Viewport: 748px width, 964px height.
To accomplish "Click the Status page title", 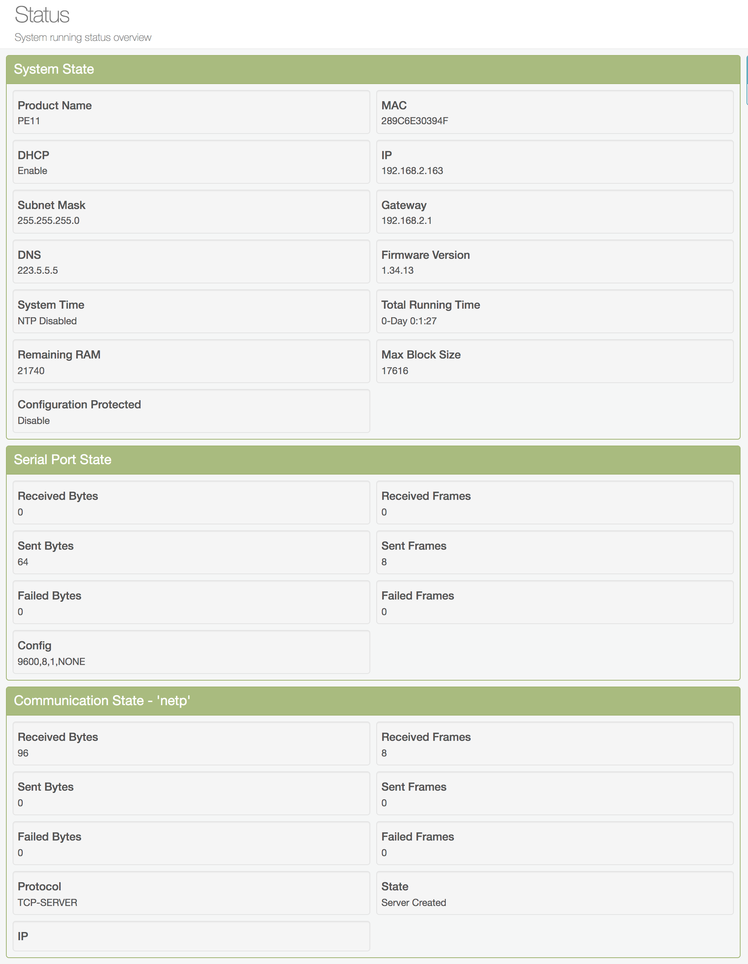I will click(x=42, y=15).
